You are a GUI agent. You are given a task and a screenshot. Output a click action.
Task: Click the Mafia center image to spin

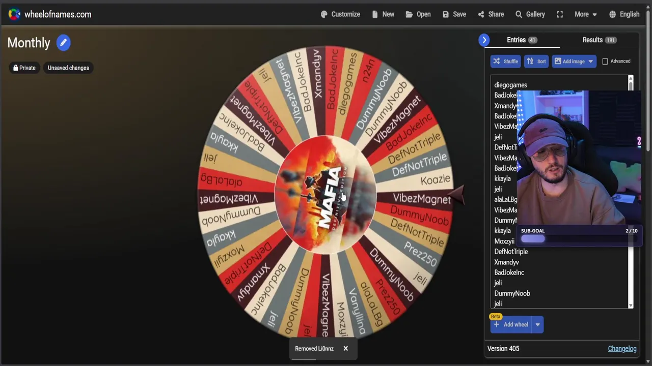(x=325, y=194)
